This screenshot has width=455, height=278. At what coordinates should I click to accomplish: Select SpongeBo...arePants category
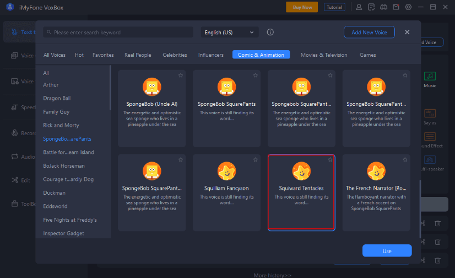(x=67, y=139)
